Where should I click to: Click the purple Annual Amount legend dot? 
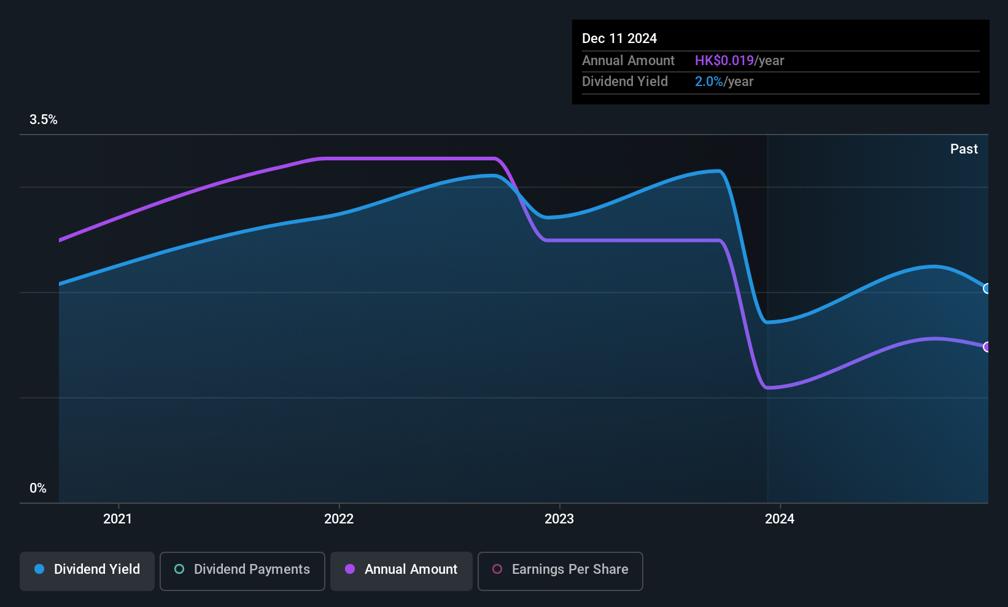350,569
